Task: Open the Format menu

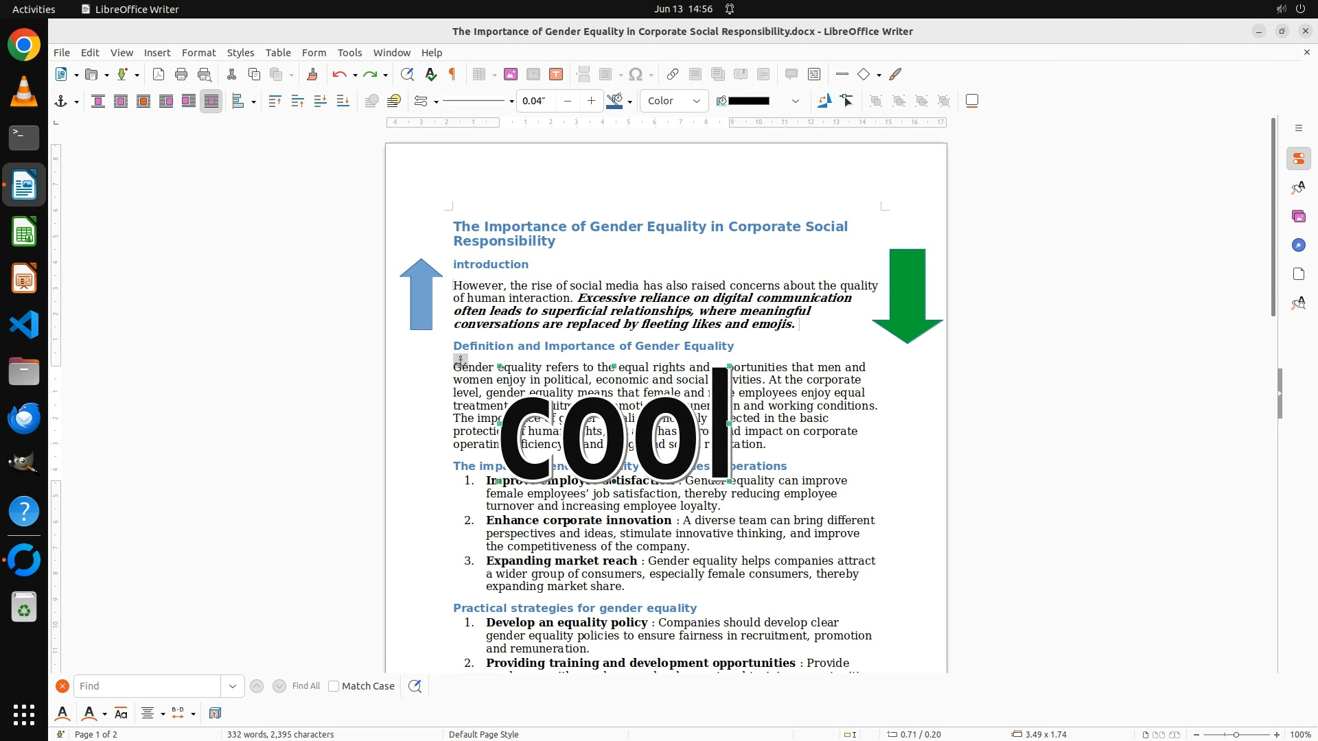Action: tap(198, 52)
